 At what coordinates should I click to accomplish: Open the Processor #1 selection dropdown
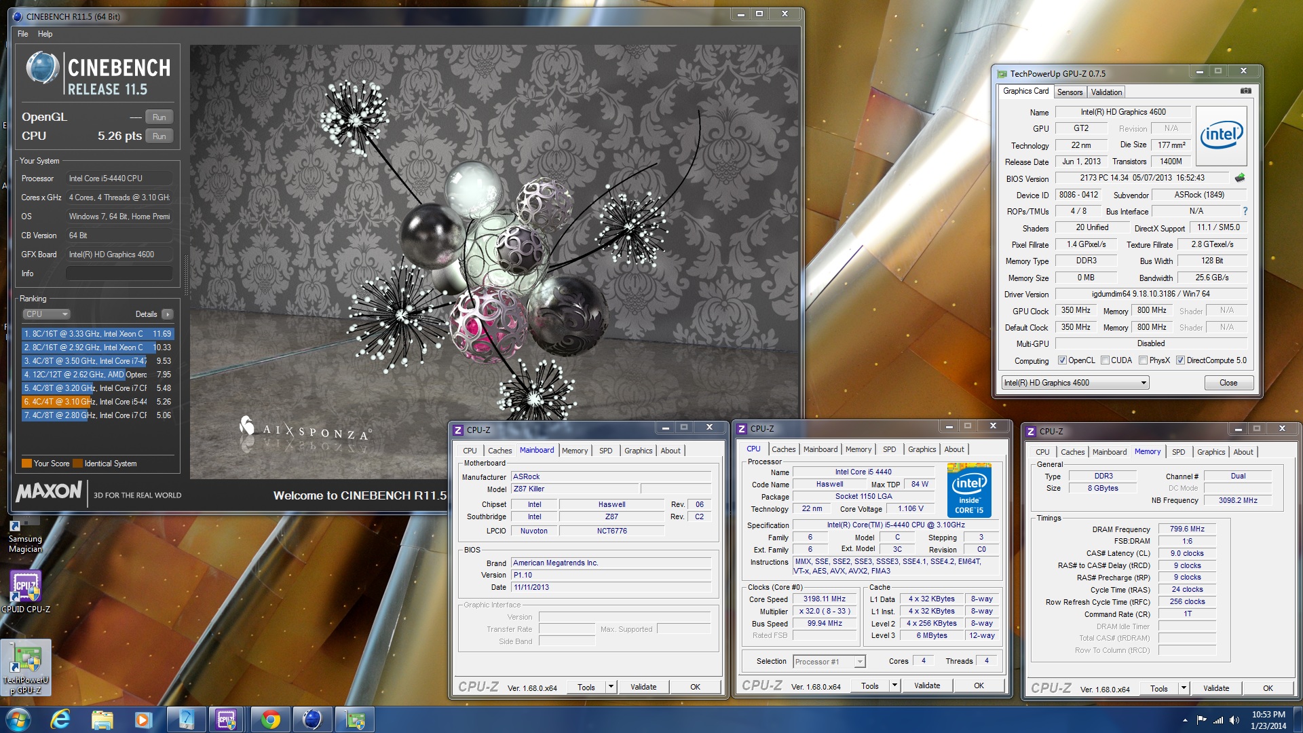pyautogui.click(x=829, y=662)
